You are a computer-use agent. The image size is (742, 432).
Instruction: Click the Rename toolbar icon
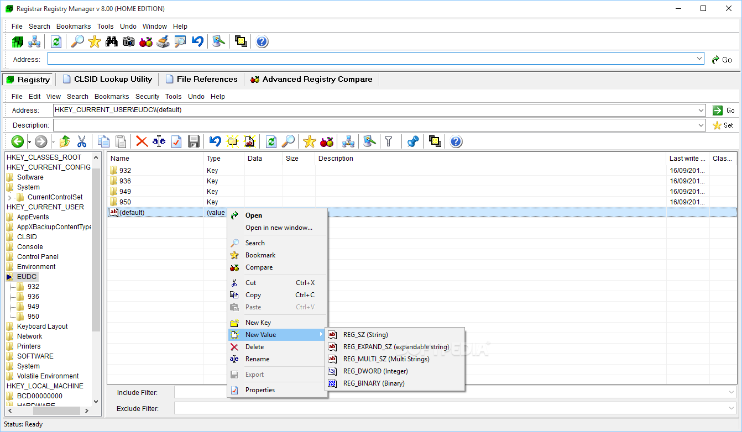coord(159,141)
